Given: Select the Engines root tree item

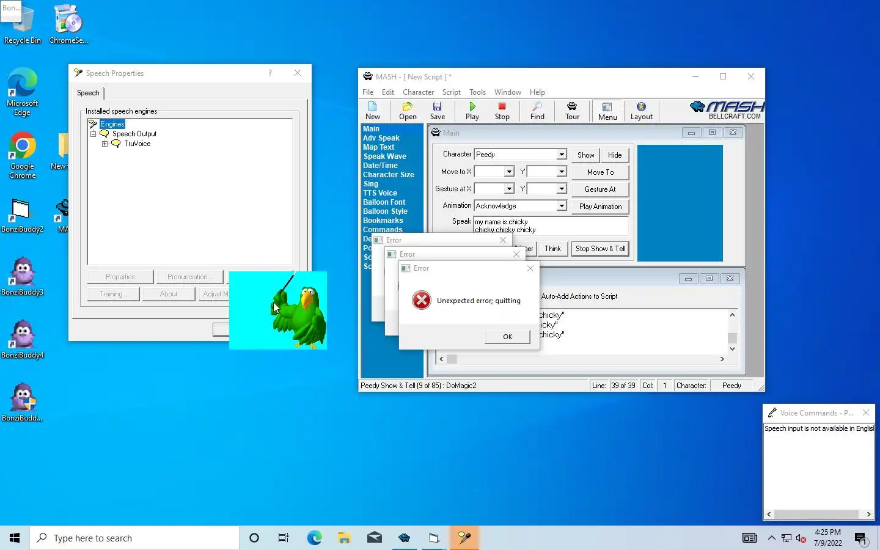Looking at the screenshot, I should tap(112, 124).
